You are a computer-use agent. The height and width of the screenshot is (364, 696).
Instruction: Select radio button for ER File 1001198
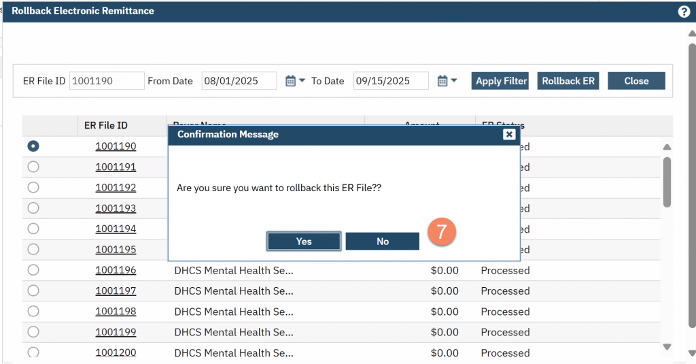pos(33,312)
